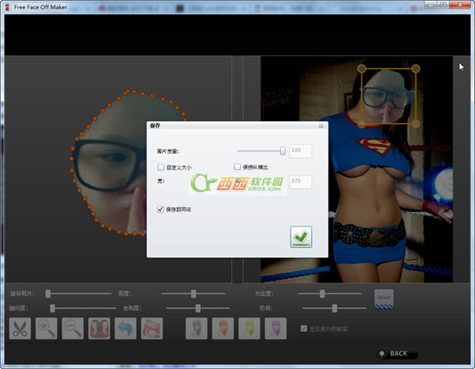475x369 pixels.
Task: Click the bottom-left face box handle
Action: pos(362,124)
